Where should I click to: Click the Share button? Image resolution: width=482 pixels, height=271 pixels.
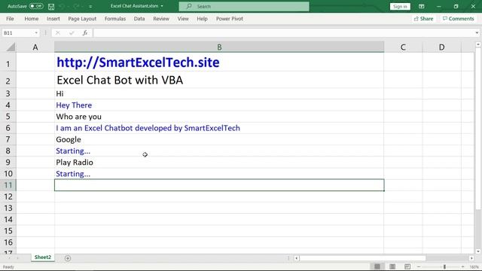tap(423, 19)
